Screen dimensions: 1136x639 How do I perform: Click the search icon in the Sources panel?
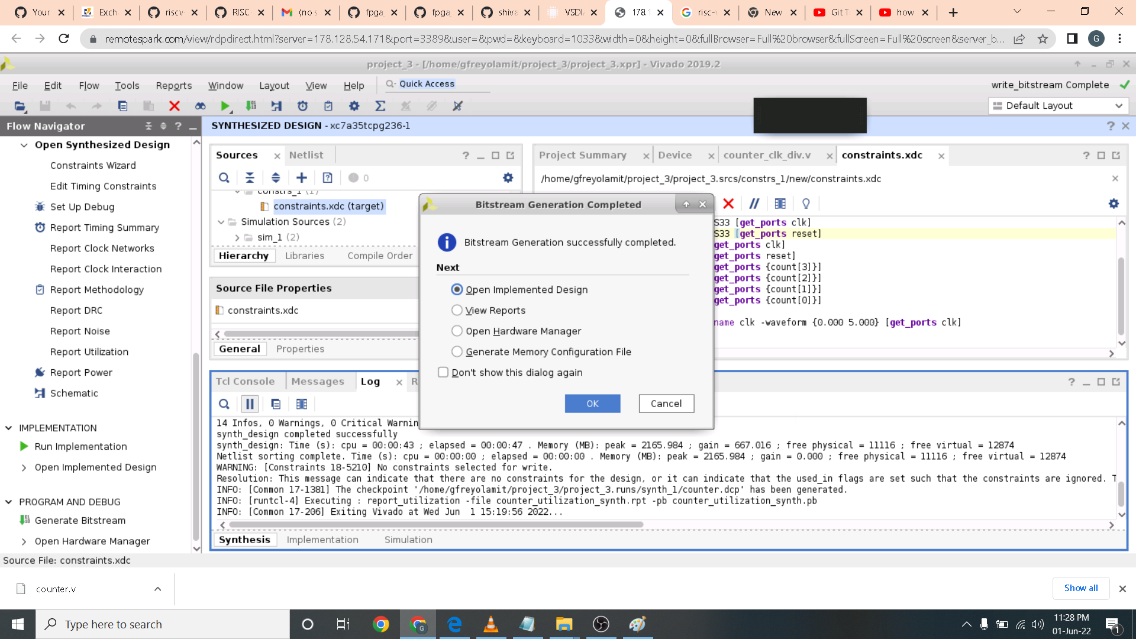[x=224, y=177]
